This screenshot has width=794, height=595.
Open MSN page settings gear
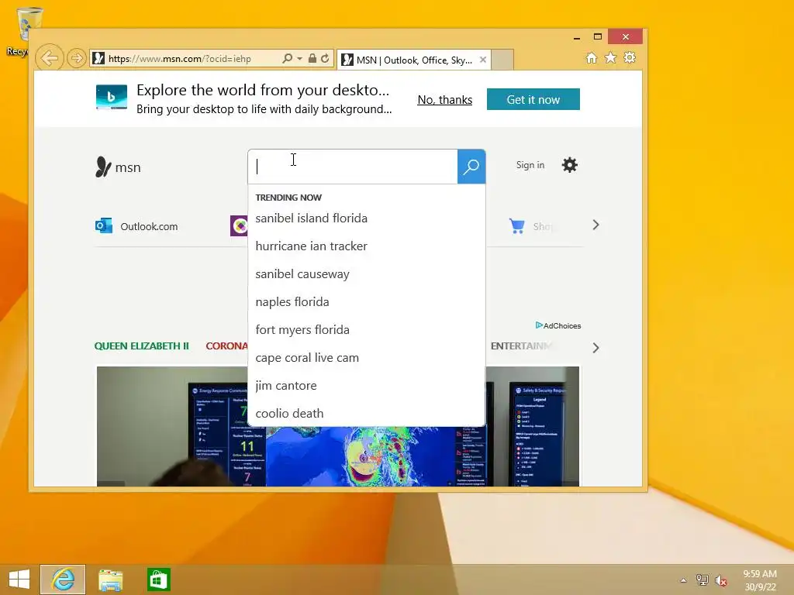570,165
